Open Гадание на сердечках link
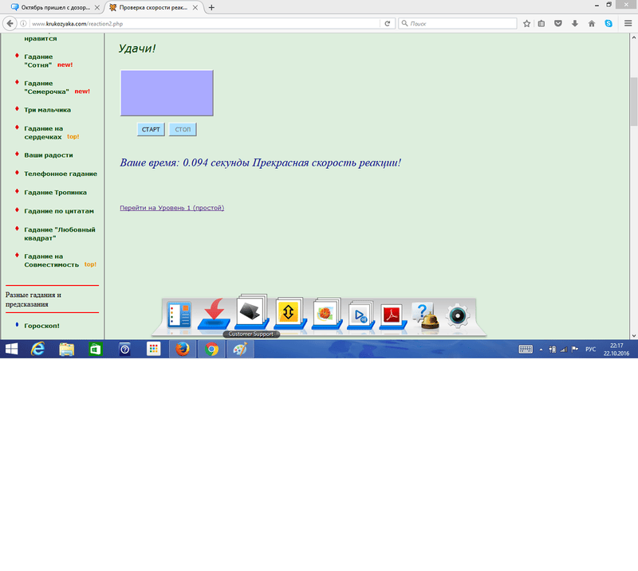This screenshot has width=638, height=571. [43, 132]
